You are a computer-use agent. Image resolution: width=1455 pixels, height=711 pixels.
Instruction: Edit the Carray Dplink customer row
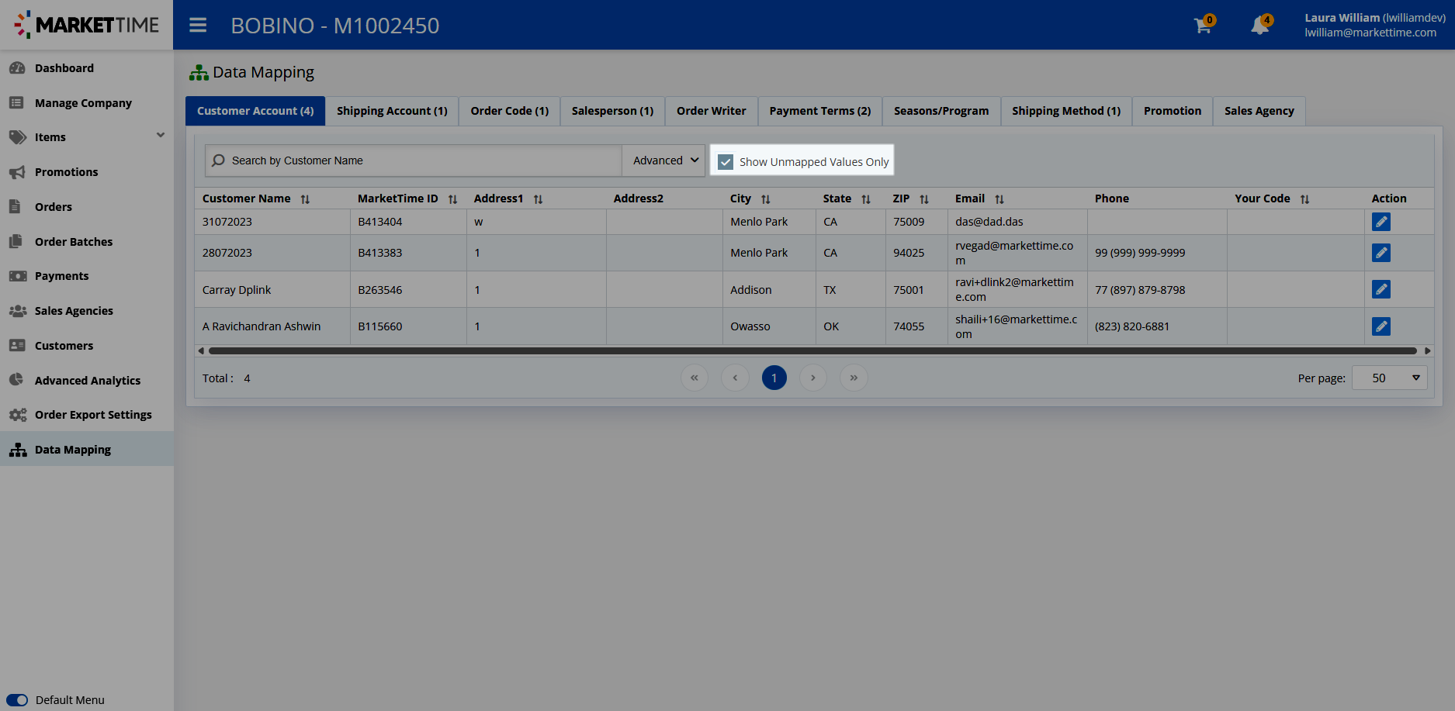coord(1381,289)
